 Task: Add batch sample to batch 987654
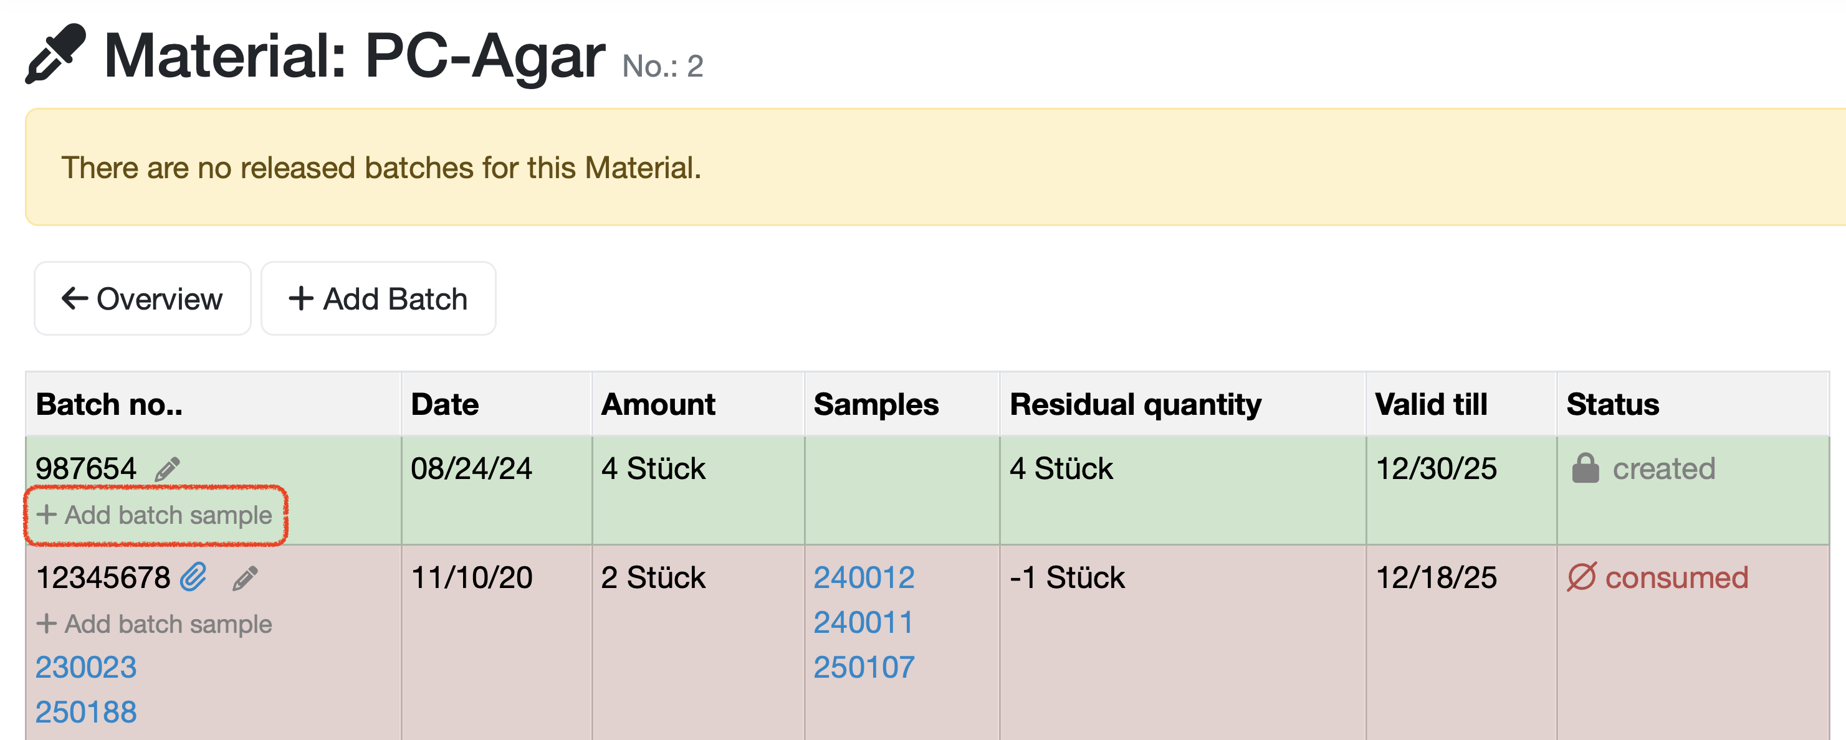pyautogui.click(x=155, y=515)
